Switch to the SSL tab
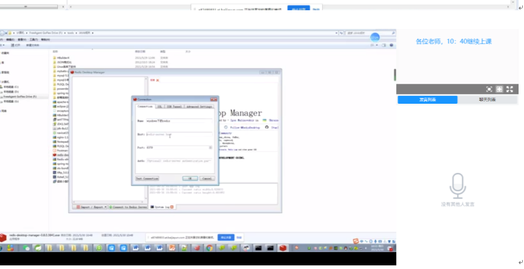 (159, 107)
